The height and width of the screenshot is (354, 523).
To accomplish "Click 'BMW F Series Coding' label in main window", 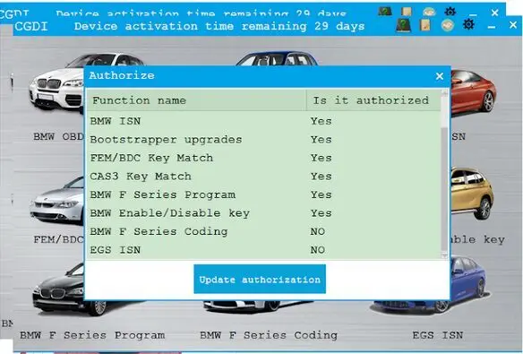I will 269,335.
